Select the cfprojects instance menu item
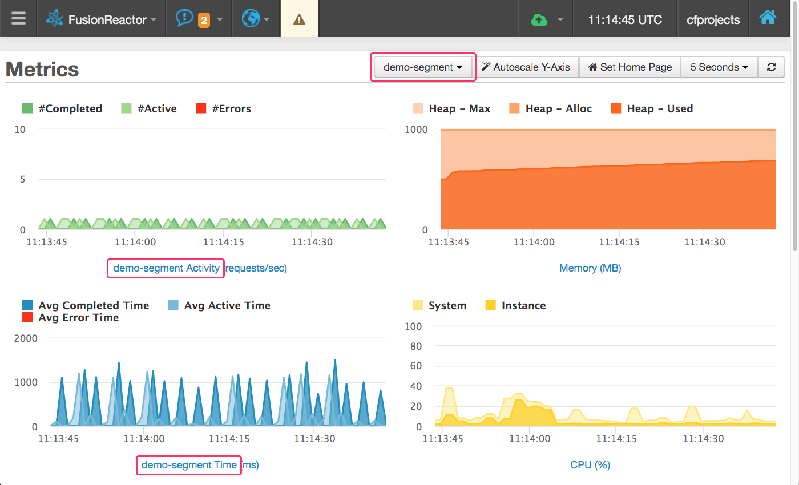The height and width of the screenshot is (485, 799). (713, 19)
